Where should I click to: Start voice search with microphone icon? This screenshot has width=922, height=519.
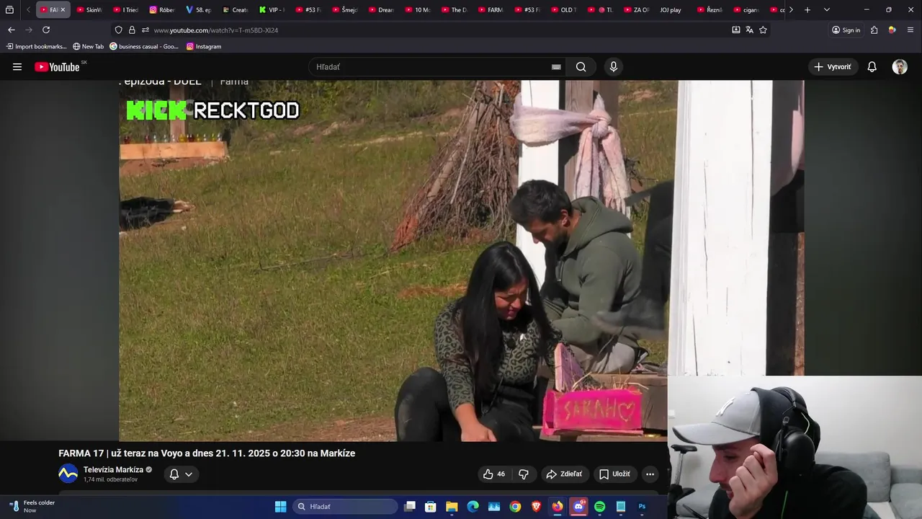point(614,67)
